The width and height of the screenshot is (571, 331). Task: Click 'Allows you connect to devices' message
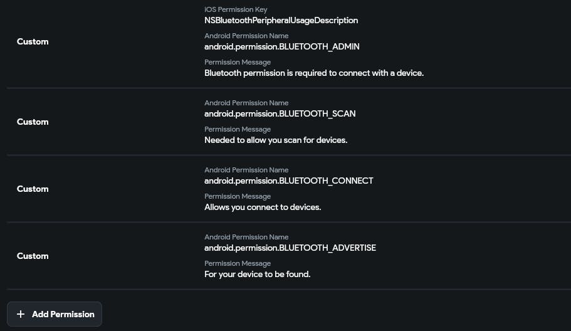[x=263, y=207]
